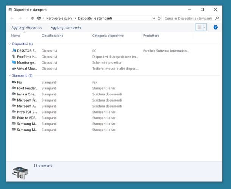Select the Foxit Reader printer icon

[14, 88]
